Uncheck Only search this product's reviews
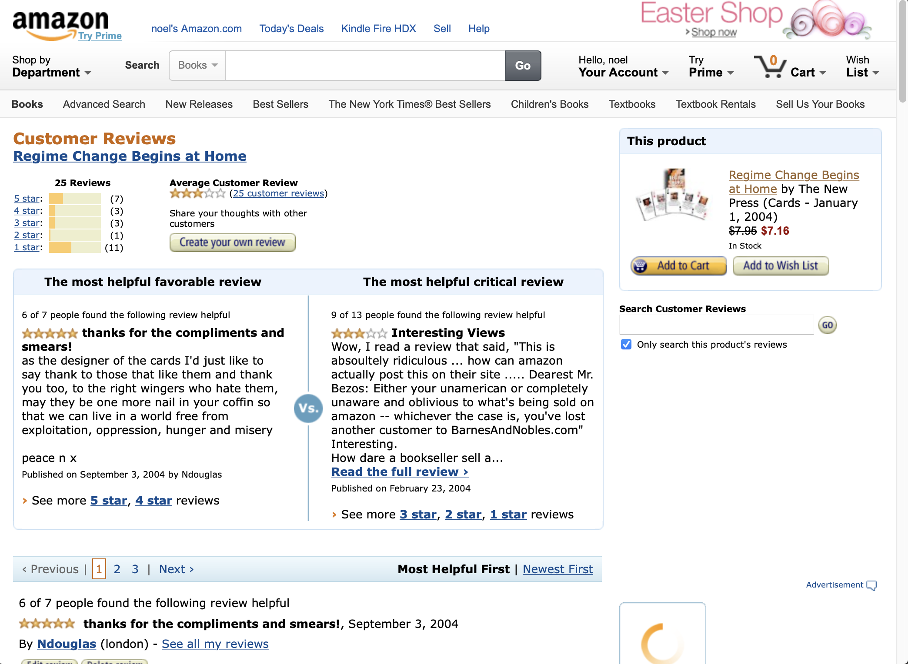The height and width of the screenshot is (664, 908). coord(625,344)
